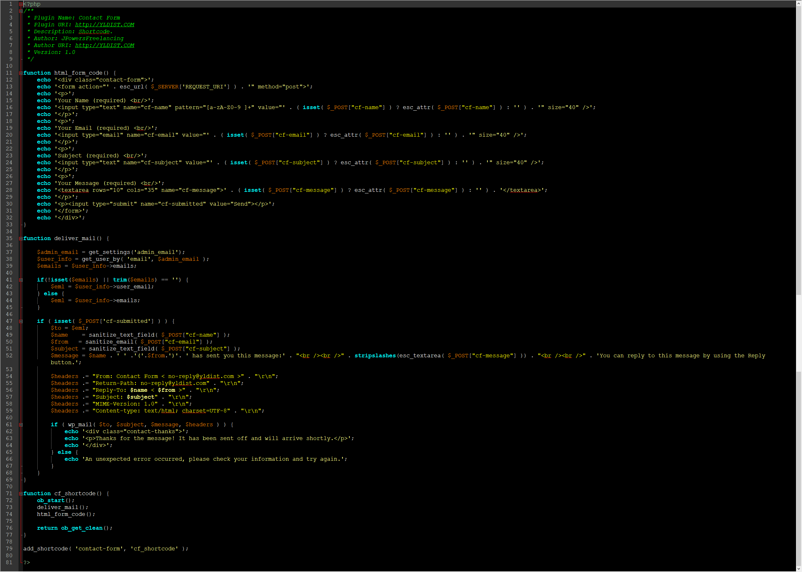Click the closing ?> php tag
802x572 pixels.
click(27, 563)
